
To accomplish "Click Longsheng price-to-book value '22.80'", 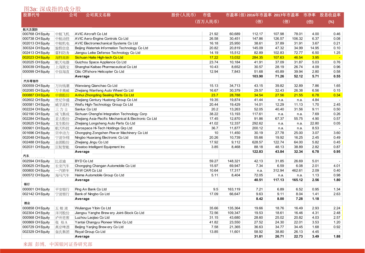I will [314, 123].
